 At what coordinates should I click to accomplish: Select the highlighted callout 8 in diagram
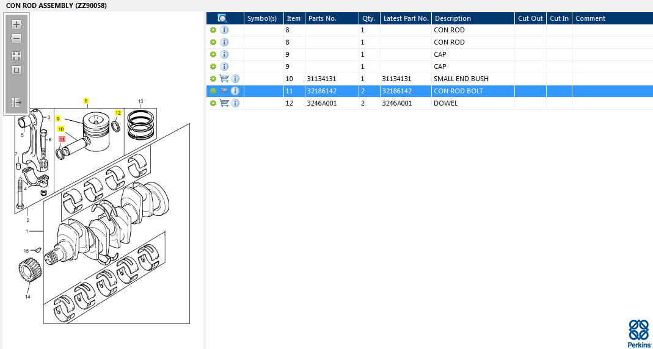[x=86, y=101]
